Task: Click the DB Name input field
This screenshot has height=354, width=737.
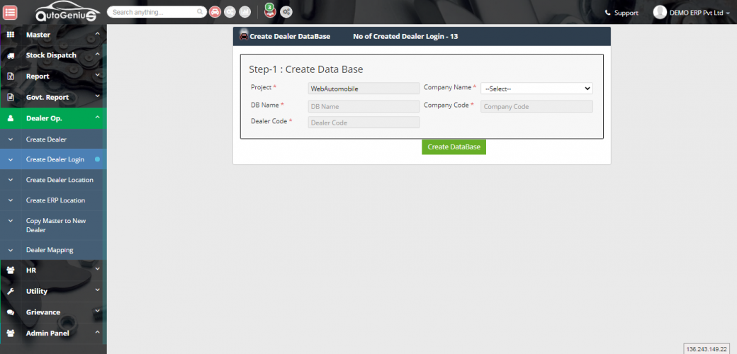Action: point(364,106)
